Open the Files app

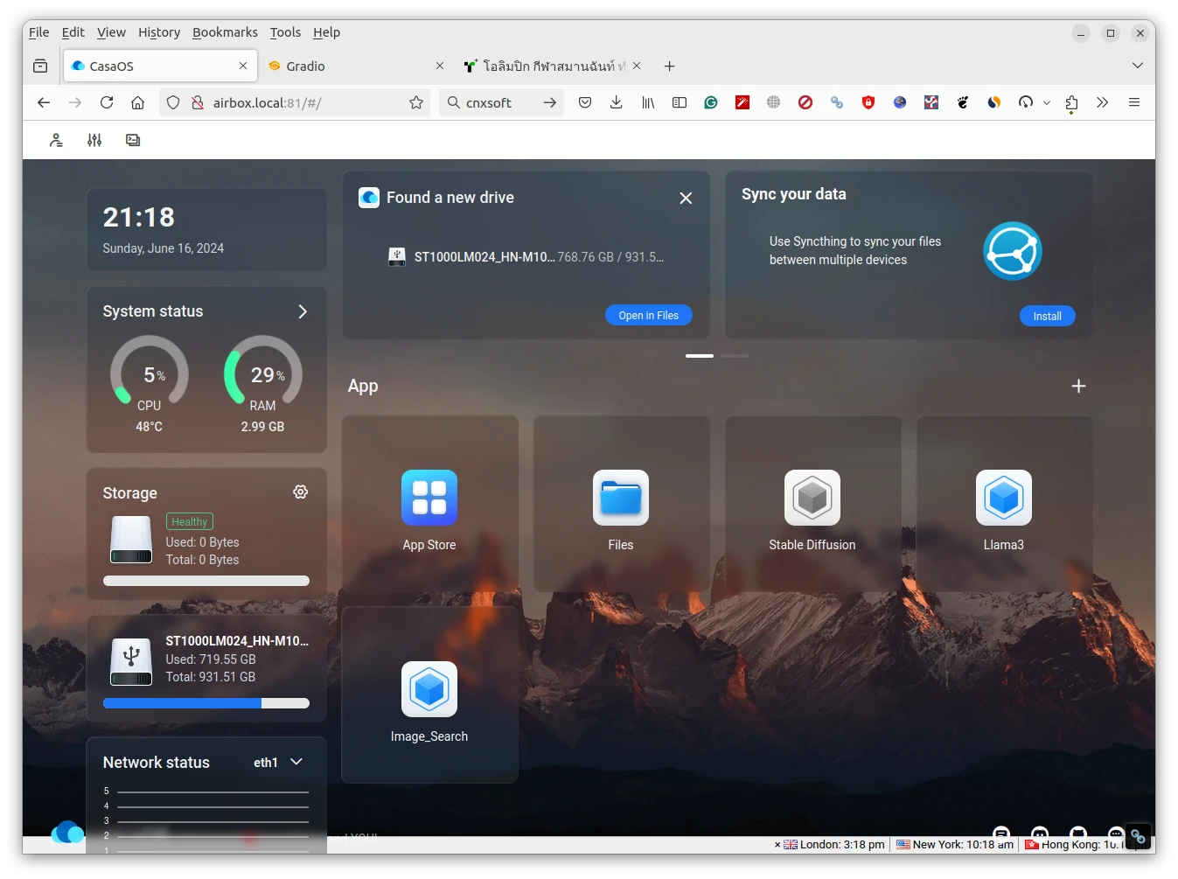coord(621,498)
